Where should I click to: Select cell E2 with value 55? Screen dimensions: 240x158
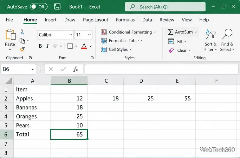pos(177,98)
